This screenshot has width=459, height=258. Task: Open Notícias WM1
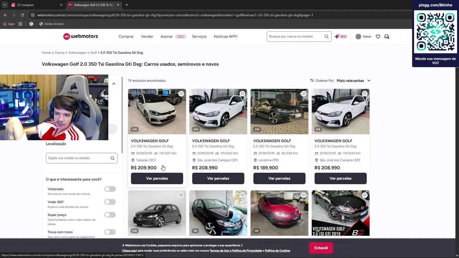pos(226,37)
